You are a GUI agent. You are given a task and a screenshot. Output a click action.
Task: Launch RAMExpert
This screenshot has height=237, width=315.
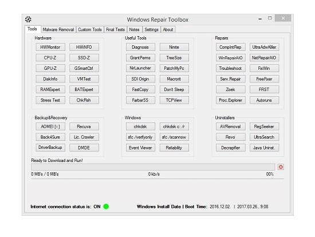[x=50, y=89]
